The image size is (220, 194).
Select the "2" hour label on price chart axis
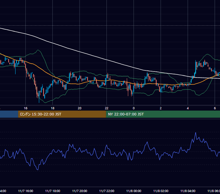tap(161, 108)
